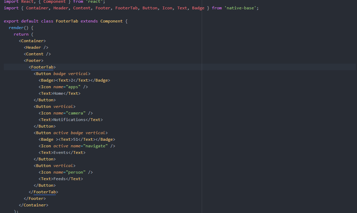Image resolution: width=357 pixels, height=213 pixels.
Task: Select the Home text inside the first Button
Action: [58, 93]
